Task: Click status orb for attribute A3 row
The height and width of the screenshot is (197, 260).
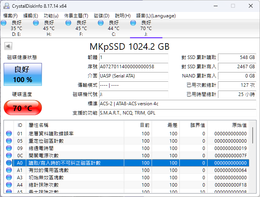Action: tap(9, 178)
